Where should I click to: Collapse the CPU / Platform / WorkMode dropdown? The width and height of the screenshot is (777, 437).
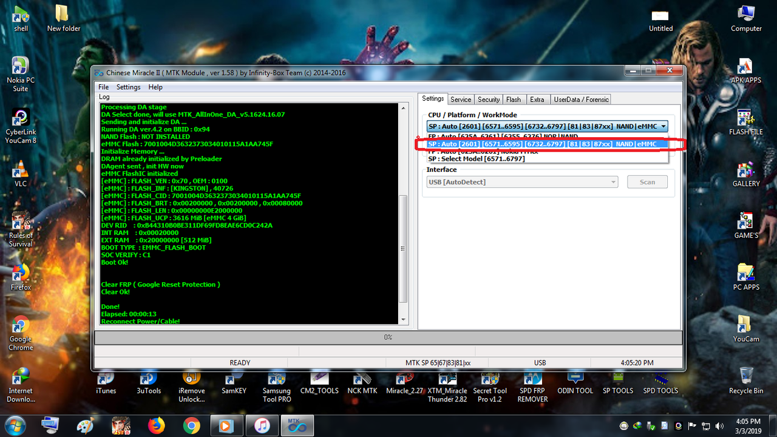coord(663,126)
